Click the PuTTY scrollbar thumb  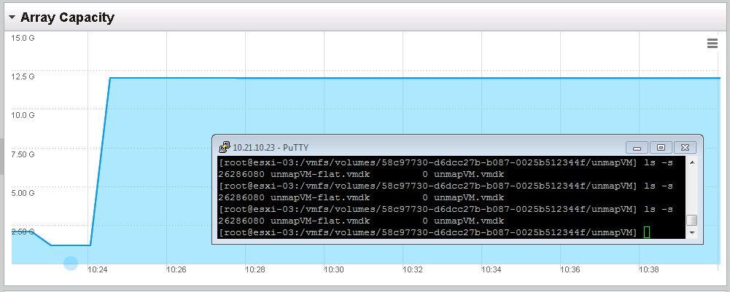click(x=692, y=220)
